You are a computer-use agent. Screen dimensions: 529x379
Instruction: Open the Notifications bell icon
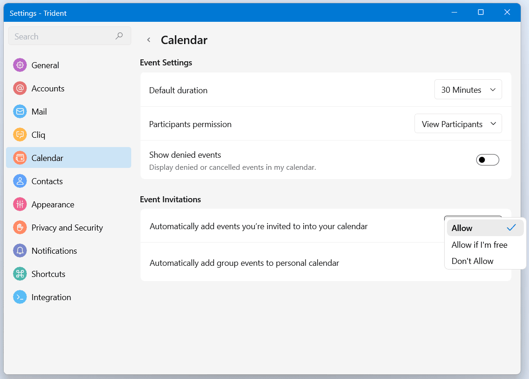(20, 251)
